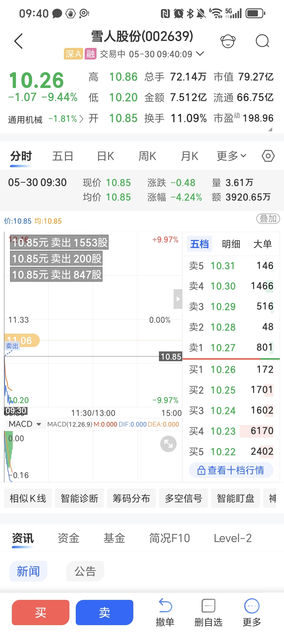Expand chart to fullscreen icon
The image size is (284, 632).
click(x=168, y=444)
